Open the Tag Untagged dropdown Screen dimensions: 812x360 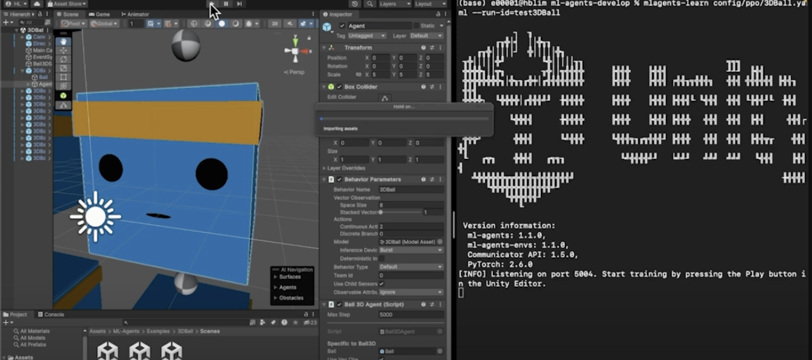click(367, 36)
